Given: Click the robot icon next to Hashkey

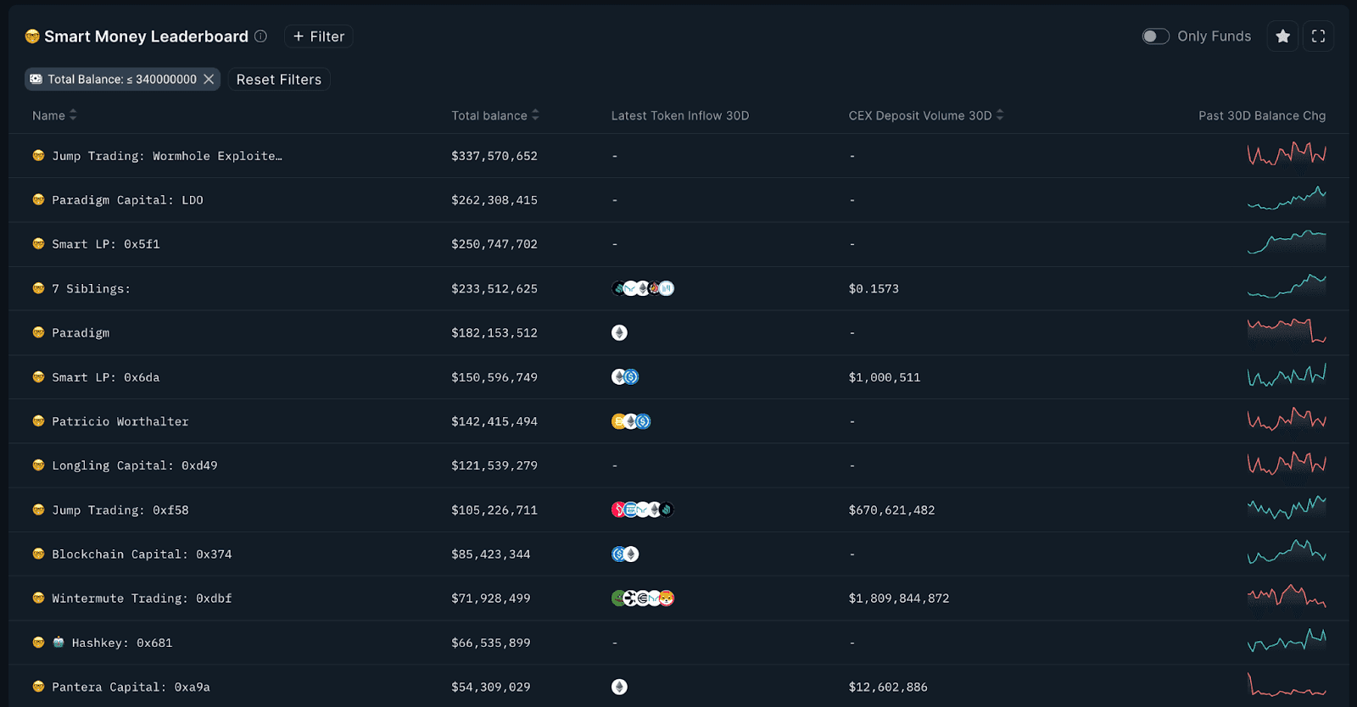Looking at the screenshot, I should pos(59,642).
